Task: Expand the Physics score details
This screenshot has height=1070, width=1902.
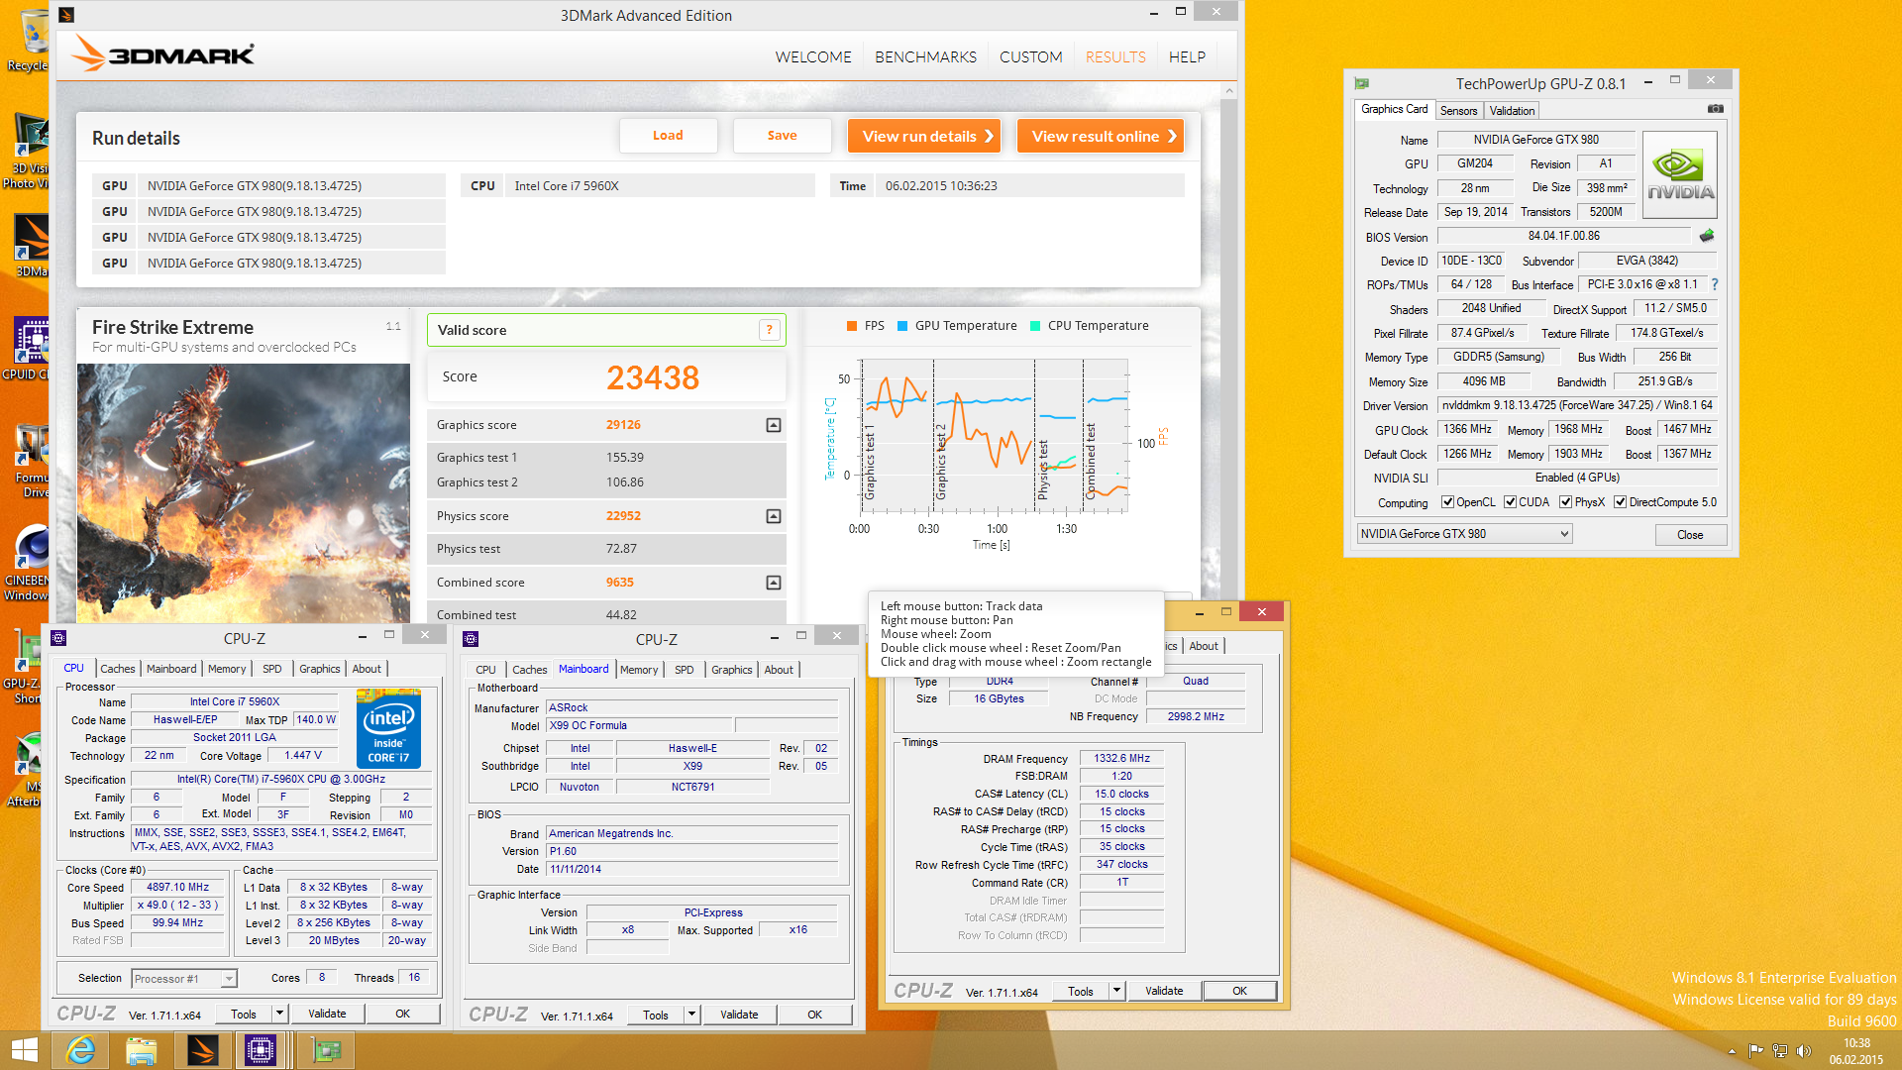Action: [774, 516]
